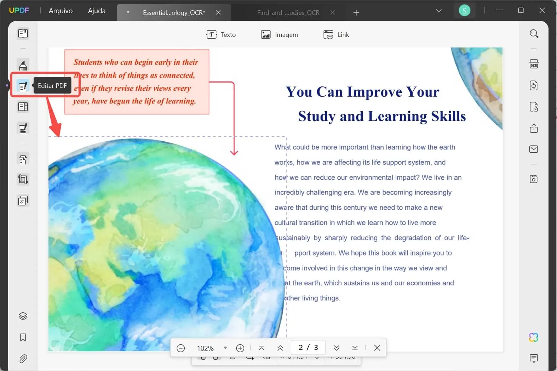Image resolution: width=557 pixels, height=371 pixels.
Task: Open the Ajuda menu
Action: pos(97,11)
